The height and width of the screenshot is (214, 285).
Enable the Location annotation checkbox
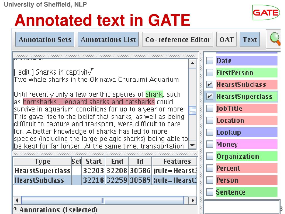pos(210,120)
